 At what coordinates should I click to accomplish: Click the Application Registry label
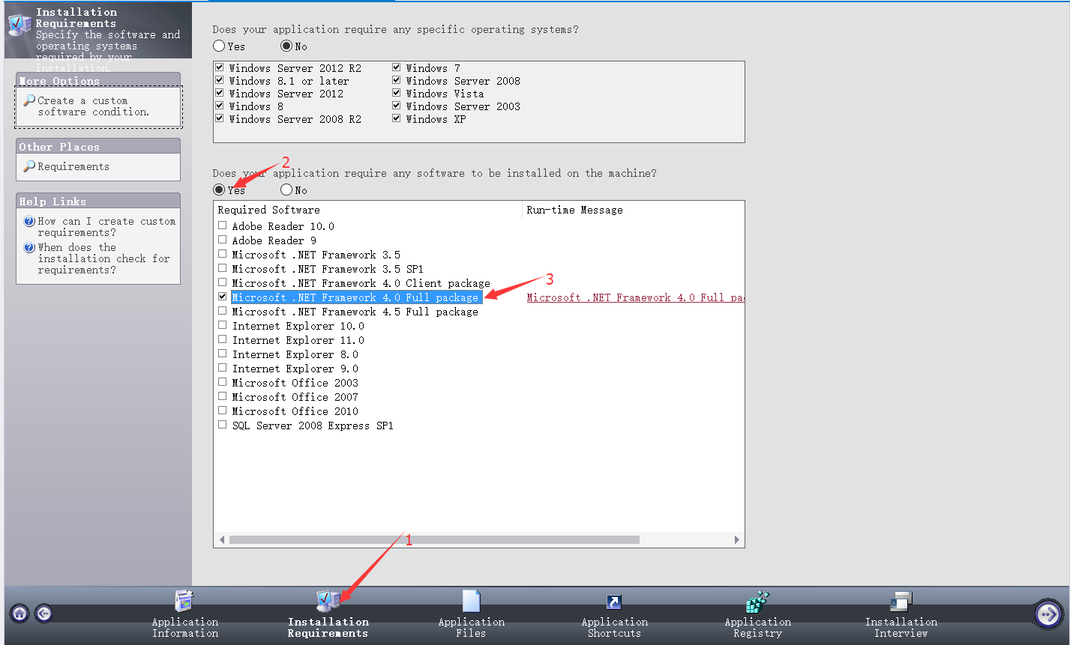coord(757,628)
